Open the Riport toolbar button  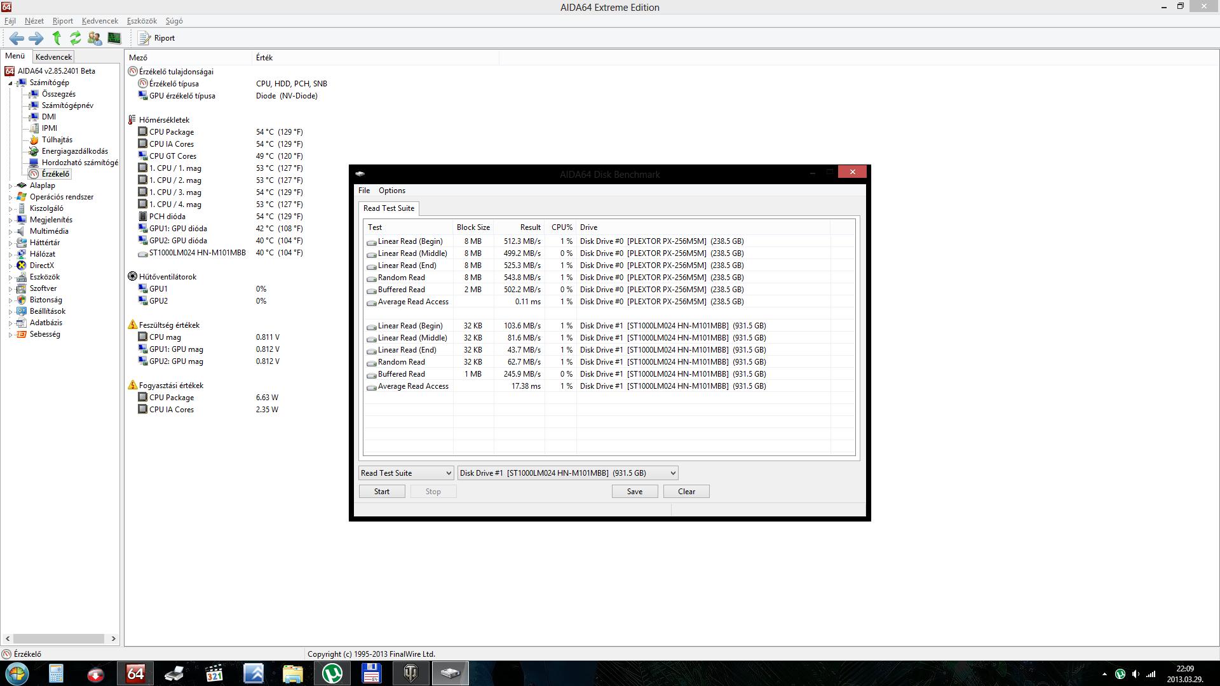(x=157, y=38)
